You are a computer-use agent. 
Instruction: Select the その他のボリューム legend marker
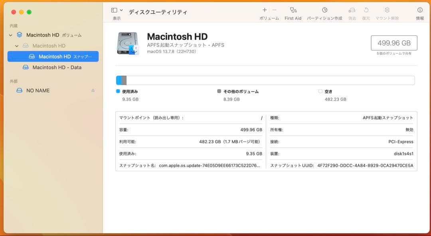219,91
